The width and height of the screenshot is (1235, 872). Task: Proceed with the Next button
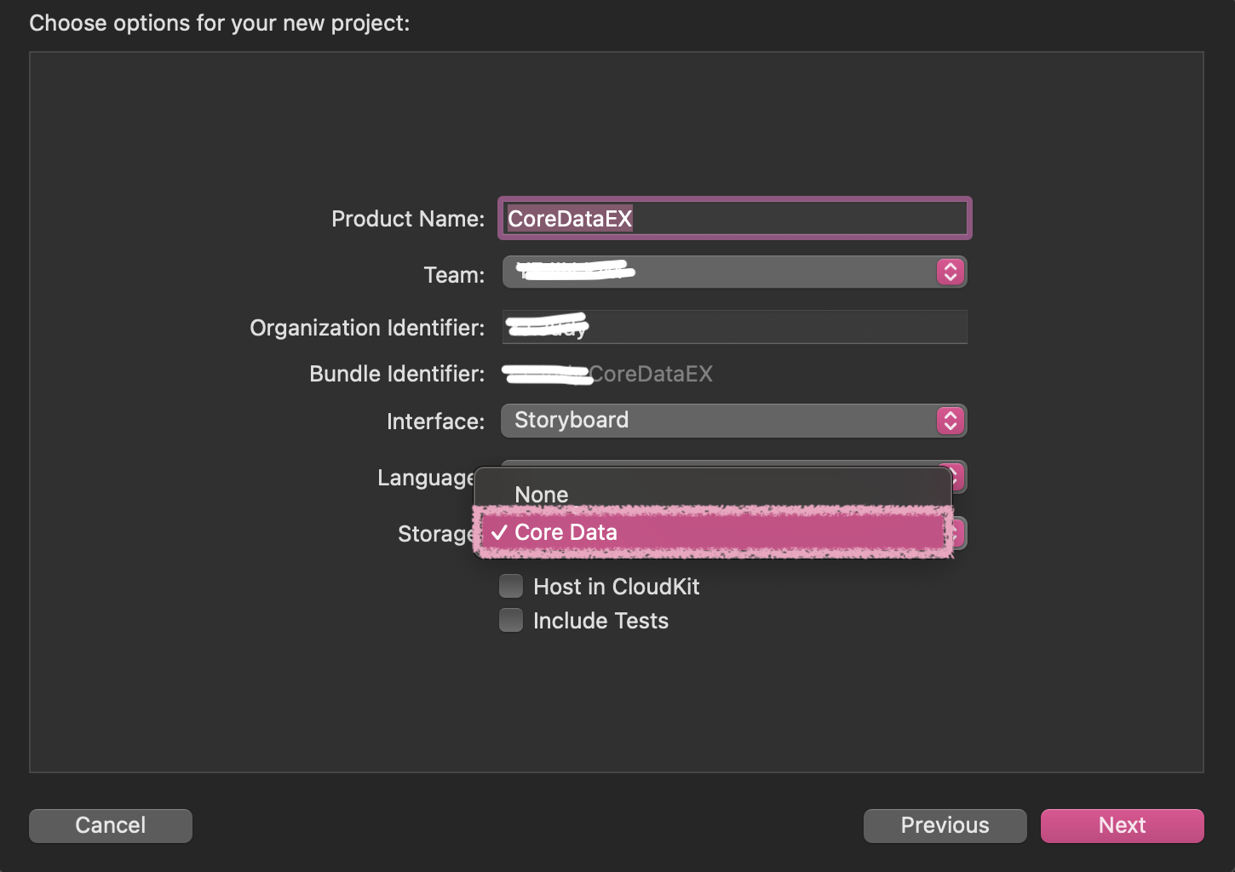(x=1123, y=825)
